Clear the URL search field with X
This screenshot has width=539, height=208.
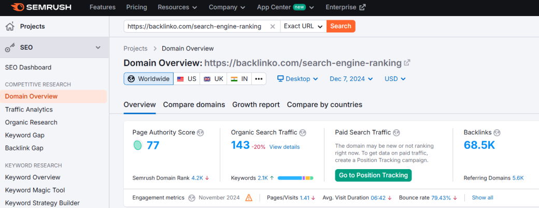coord(272,26)
